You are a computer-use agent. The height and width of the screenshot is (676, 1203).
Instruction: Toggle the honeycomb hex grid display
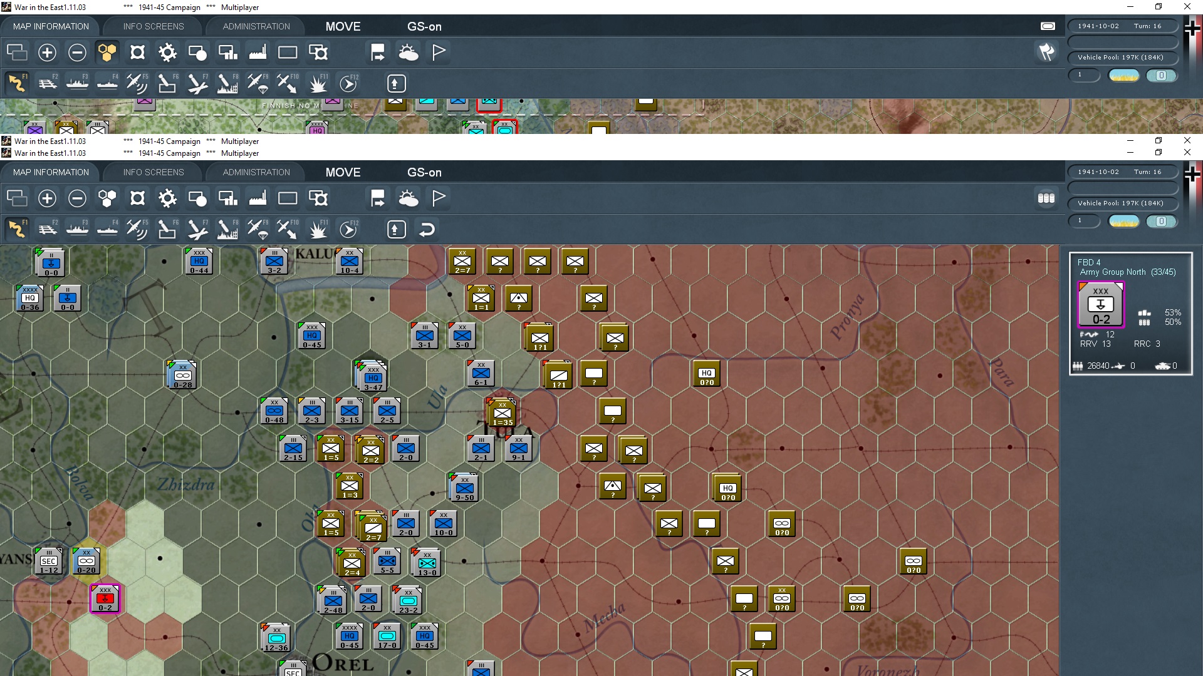[107, 198]
